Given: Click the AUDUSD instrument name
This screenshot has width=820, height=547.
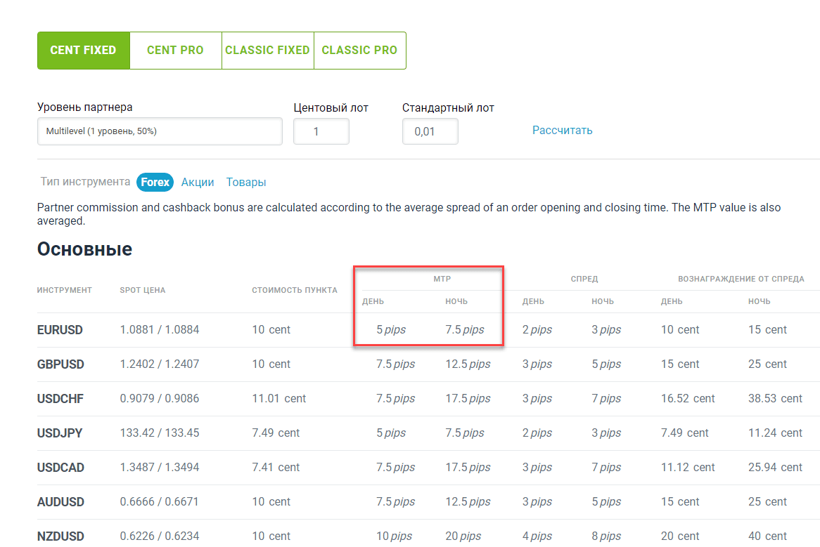Looking at the screenshot, I should (60, 502).
